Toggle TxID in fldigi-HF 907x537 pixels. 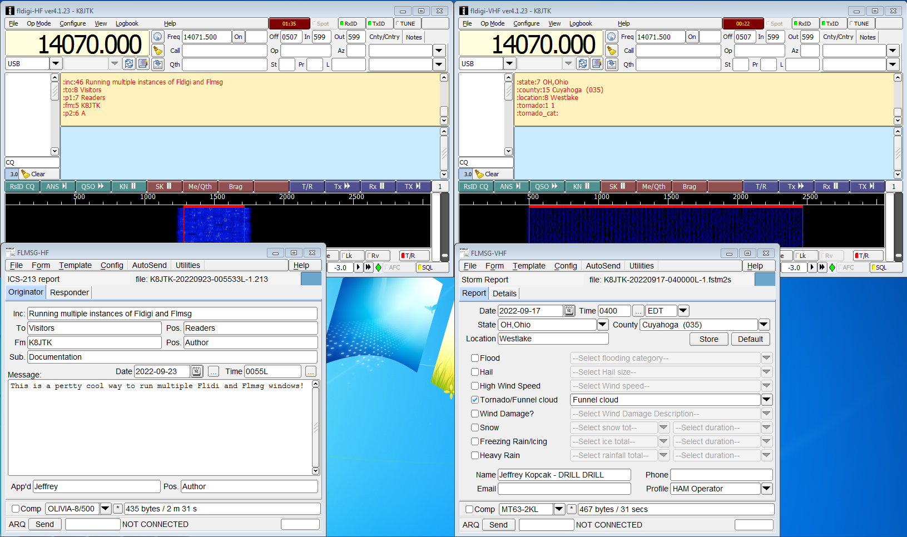coord(379,23)
